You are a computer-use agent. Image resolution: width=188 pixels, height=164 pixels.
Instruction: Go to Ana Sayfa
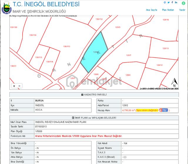[152, 10]
